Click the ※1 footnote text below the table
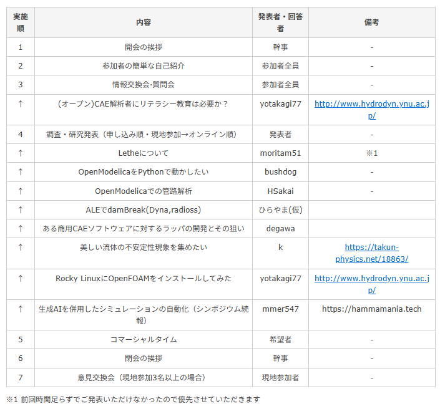This screenshot has width=445, height=409. tap(133, 399)
